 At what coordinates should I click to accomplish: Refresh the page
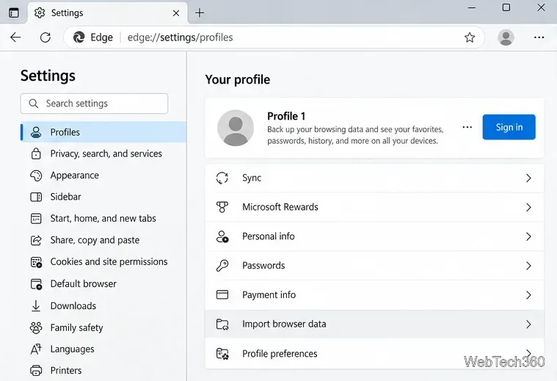45,37
